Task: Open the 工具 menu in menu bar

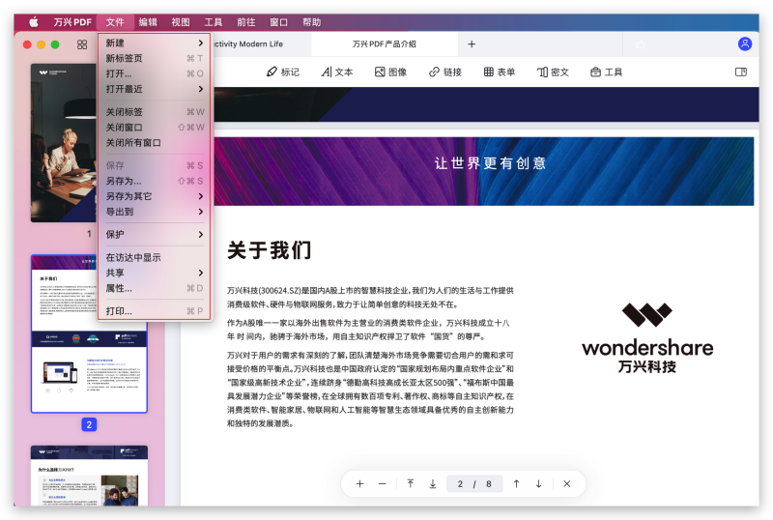Action: pyautogui.click(x=214, y=22)
